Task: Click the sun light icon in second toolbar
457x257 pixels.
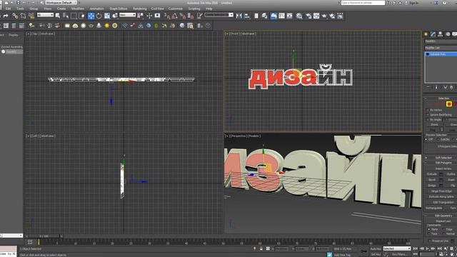Action: click(x=107, y=26)
